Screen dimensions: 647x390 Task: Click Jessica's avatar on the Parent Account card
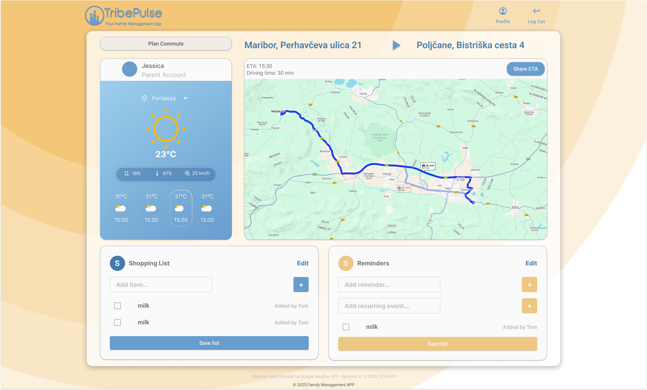(130, 69)
